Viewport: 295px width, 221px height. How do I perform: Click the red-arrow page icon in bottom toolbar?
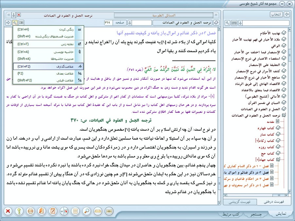(66, 211)
